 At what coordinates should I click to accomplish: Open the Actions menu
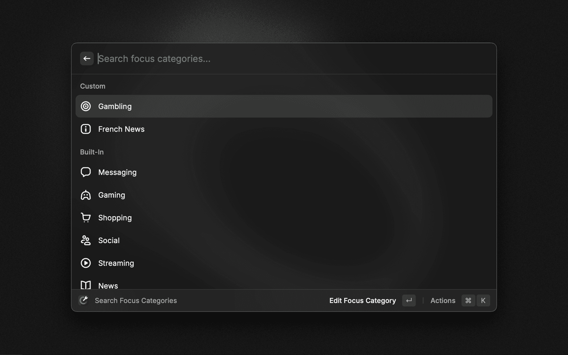443,300
